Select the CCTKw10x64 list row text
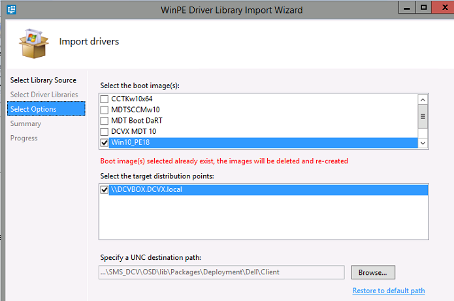 pyautogui.click(x=132, y=99)
